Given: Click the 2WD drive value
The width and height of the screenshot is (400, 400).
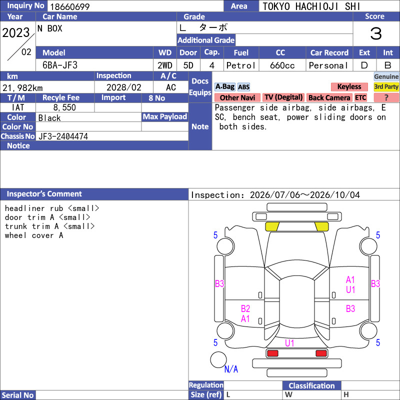Looking at the screenshot, I should (x=165, y=65).
